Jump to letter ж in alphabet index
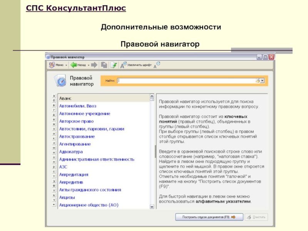Image resolution: width=308 pixels, height=231 pixels. click(54, 124)
